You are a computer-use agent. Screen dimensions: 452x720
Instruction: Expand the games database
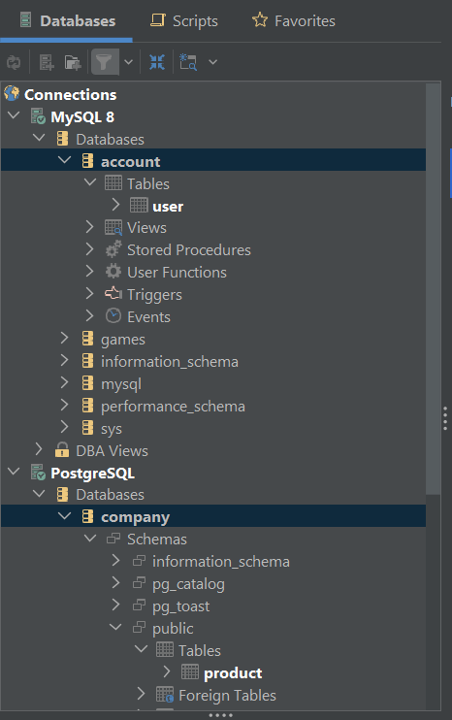click(x=65, y=339)
